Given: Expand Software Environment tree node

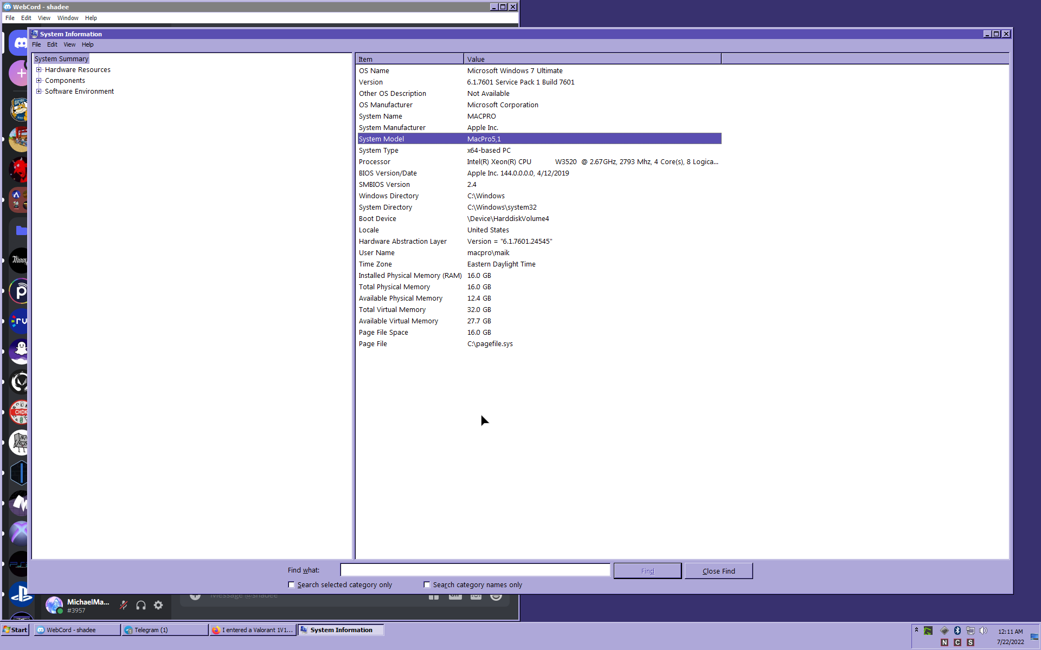Looking at the screenshot, I should (x=39, y=91).
